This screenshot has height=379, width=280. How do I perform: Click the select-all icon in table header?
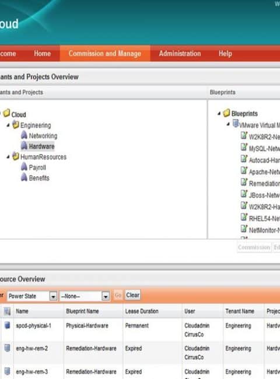tap(7, 311)
